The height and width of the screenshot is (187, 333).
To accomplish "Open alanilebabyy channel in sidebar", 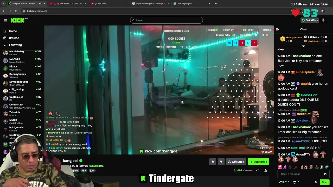I will [22, 53].
